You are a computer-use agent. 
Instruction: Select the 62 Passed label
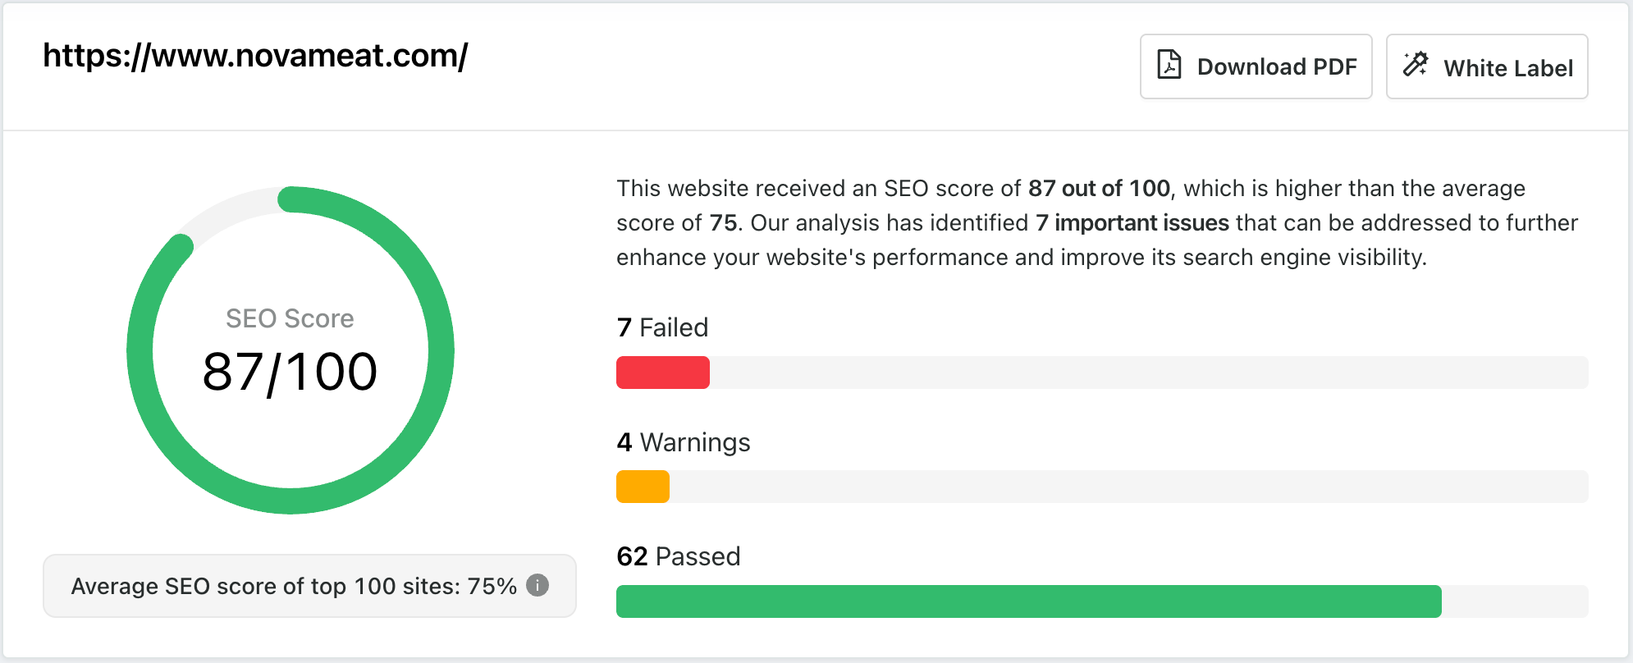[x=679, y=556]
